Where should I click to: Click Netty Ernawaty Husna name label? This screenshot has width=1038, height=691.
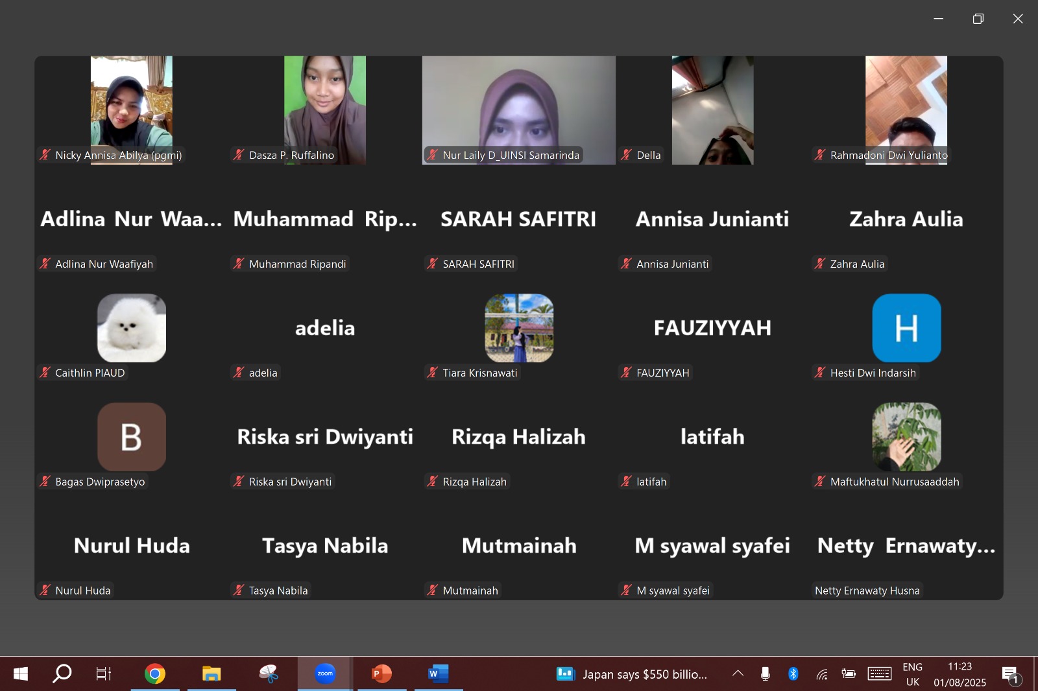pyautogui.click(x=867, y=591)
